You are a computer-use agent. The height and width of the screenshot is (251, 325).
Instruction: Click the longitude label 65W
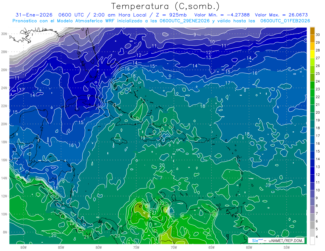(212, 247)
